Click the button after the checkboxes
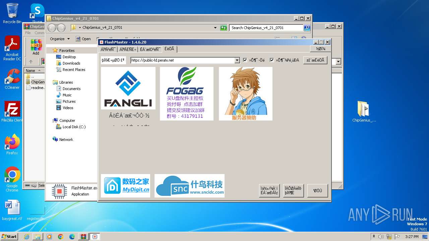429x241 pixels. [315, 60]
